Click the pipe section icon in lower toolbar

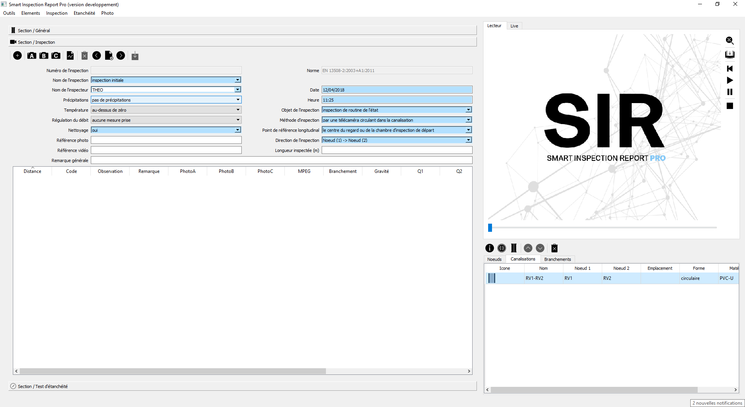tap(514, 248)
